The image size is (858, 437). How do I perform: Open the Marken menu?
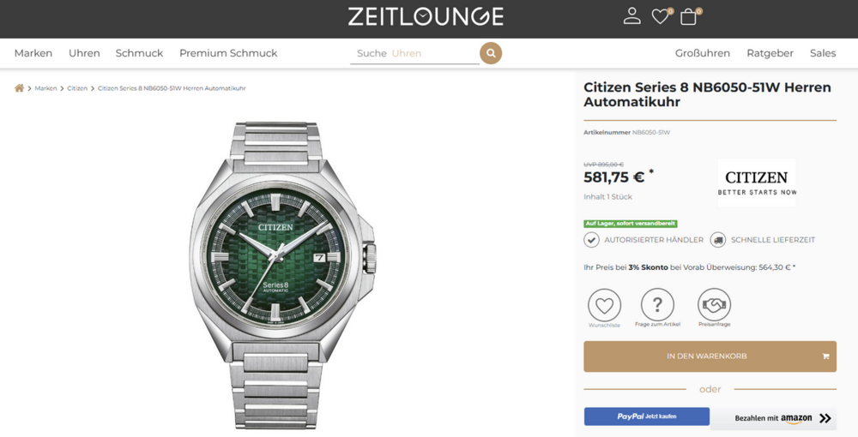pyautogui.click(x=33, y=53)
